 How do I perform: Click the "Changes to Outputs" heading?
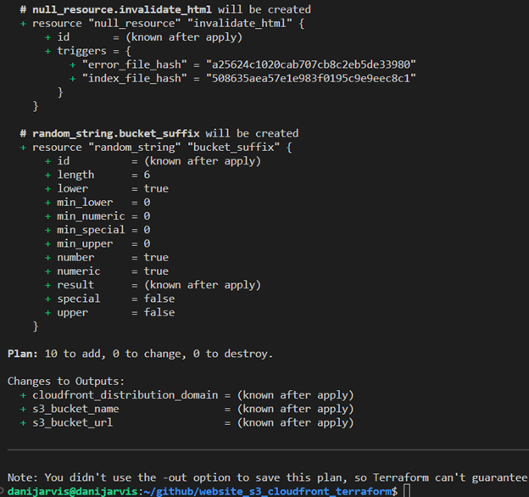(x=66, y=381)
